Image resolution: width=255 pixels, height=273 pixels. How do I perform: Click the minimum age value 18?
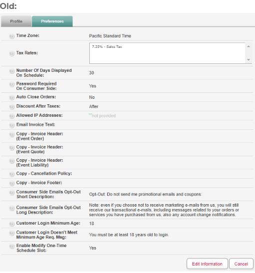point(91,224)
